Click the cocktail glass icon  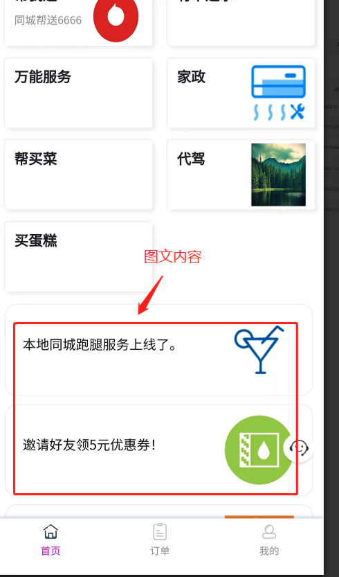tap(259, 350)
